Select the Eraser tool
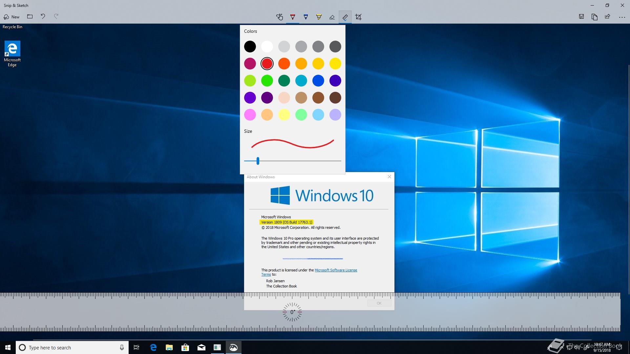This screenshot has width=630, height=354. [x=332, y=17]
